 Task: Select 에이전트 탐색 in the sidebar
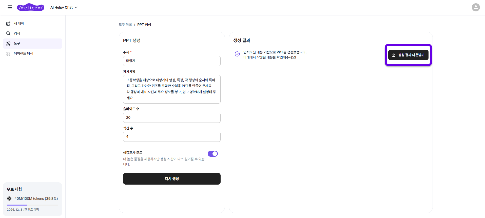tap(24, 53)
